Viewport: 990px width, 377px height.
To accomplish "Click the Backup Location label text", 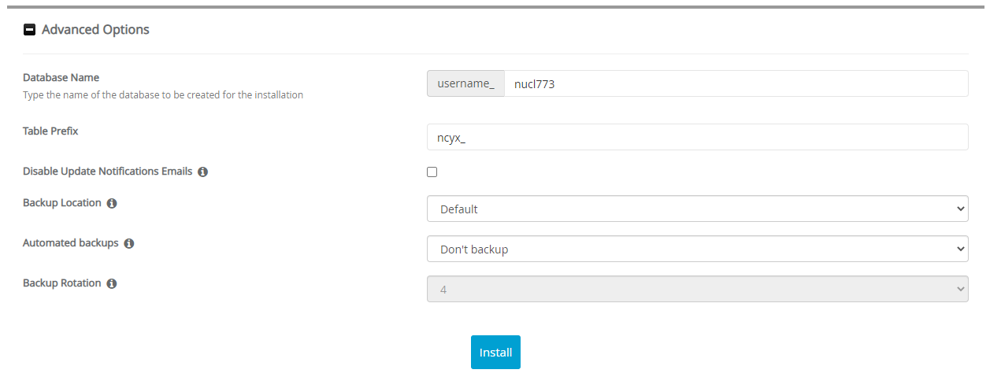I will (62, 203).
